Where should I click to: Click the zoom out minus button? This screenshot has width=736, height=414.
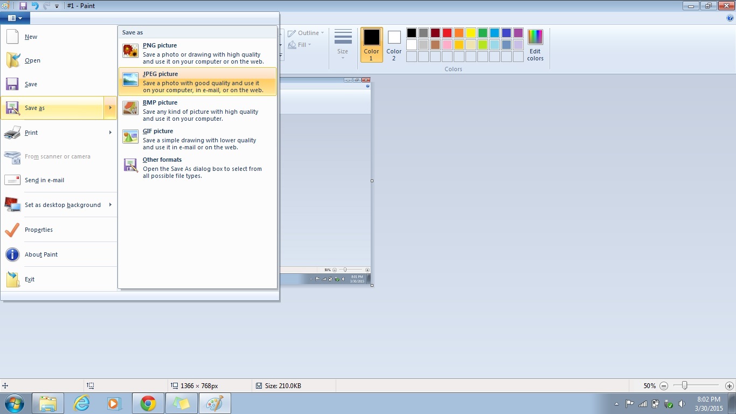[664, 386]
